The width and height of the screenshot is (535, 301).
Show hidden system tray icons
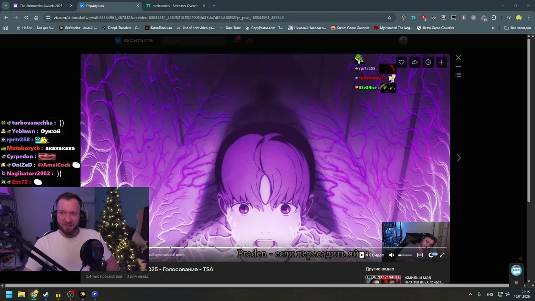point(470,294)
